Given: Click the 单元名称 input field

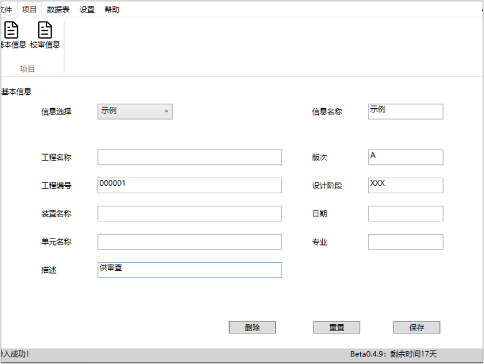Looking at the screenshot, I should (x=189, y=241).
